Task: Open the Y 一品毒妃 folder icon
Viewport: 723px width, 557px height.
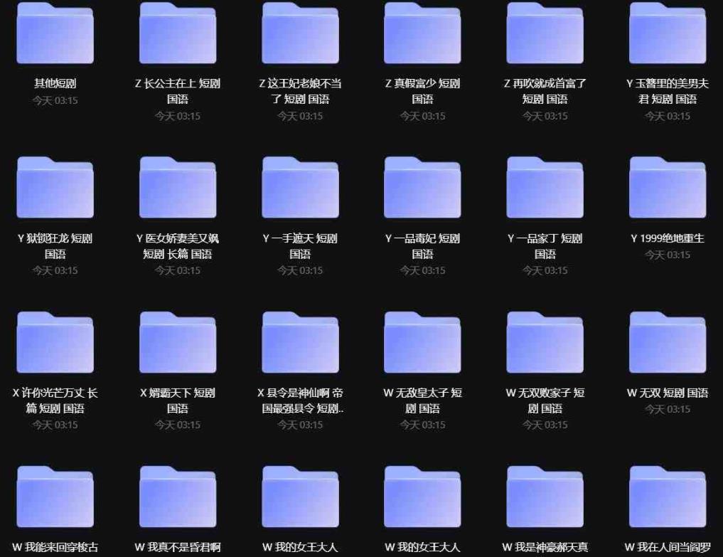Action: (x=422, y=188)
